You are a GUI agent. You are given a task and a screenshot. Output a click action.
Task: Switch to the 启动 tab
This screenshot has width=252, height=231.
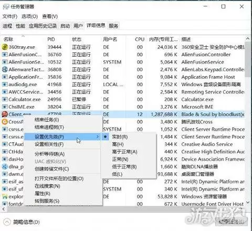[65, 26]
